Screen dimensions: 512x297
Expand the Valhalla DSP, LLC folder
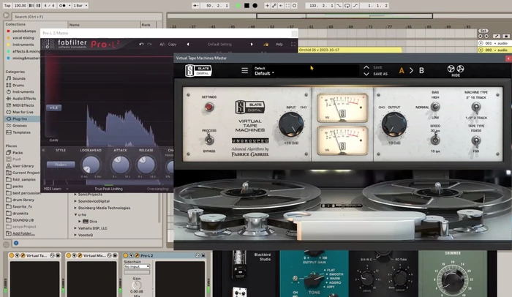click(75, 228)
